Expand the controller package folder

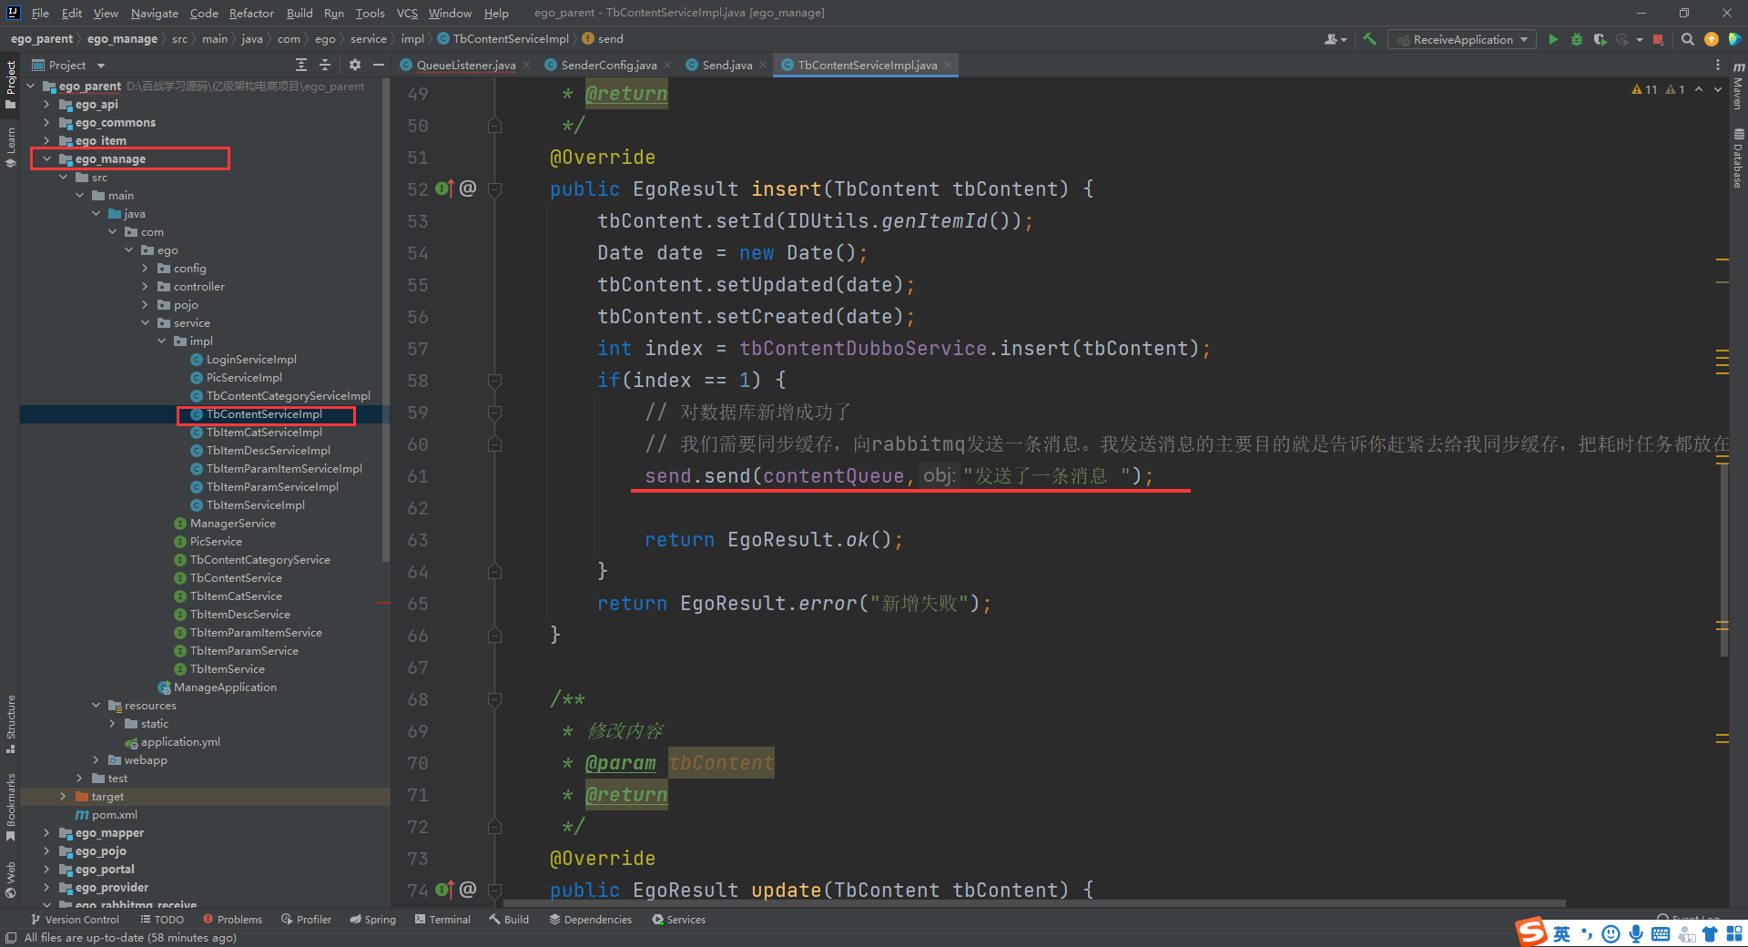(145, 286)
